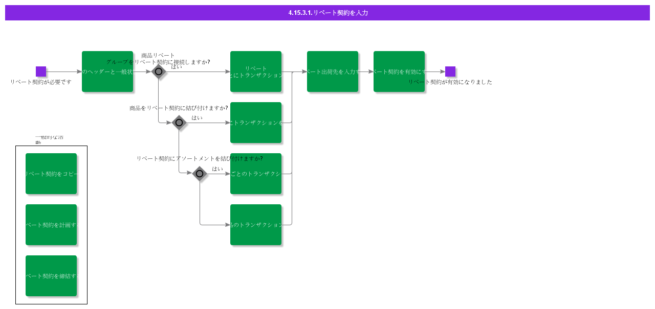The image size is (655, 309).
Task: Open the リベート契約をコピー activity box
Action: coord(51,174)
